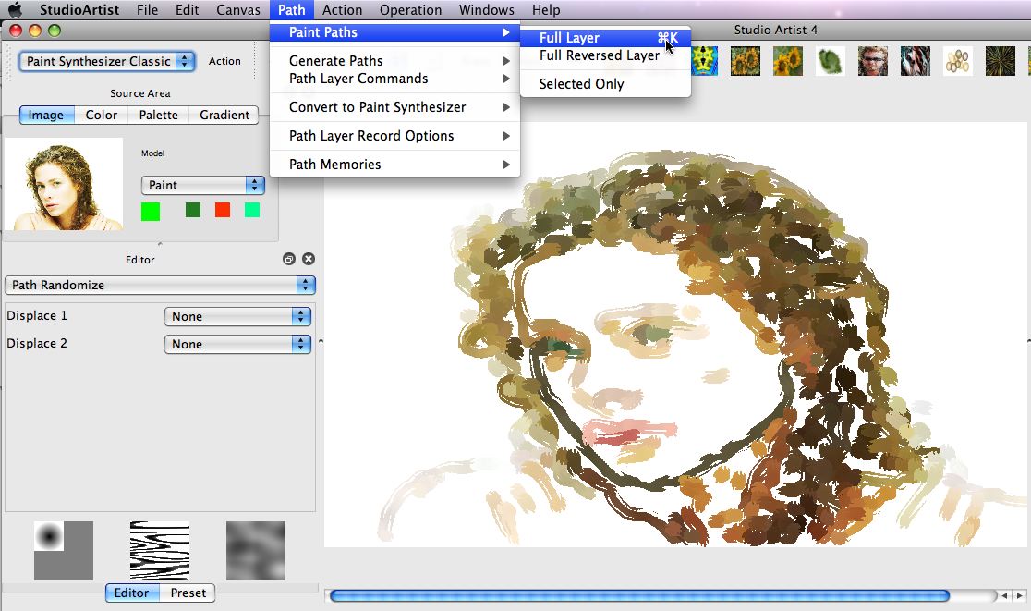Expand Path Layer Record Options submenu
This screenshot has height=611, width=1031.
pyautogui.click(x=394, y=136)
